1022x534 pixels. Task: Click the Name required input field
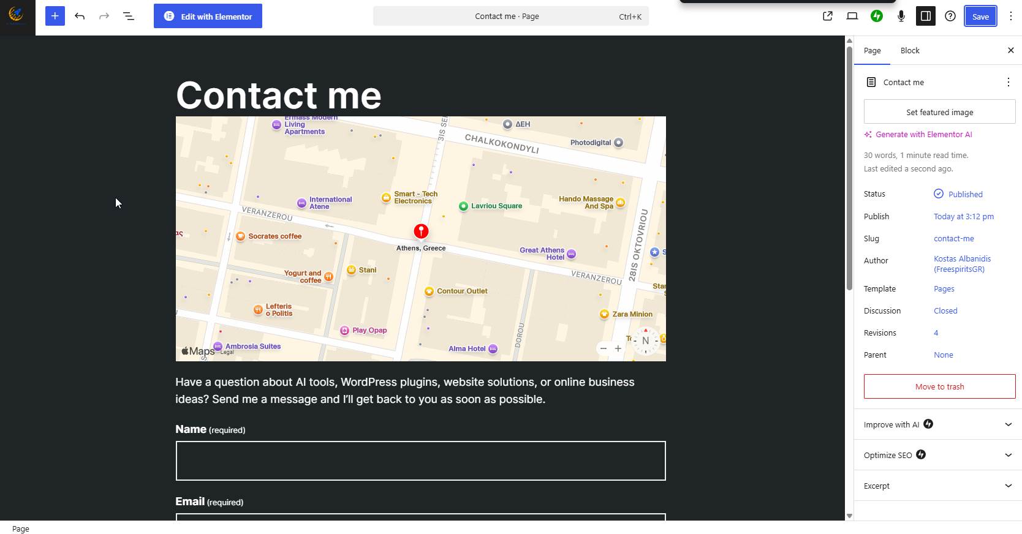tap(420, 461)
